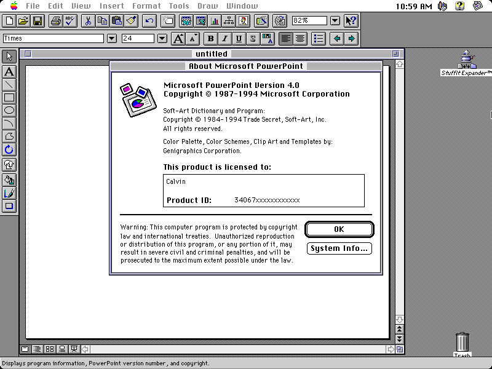The height and width of the screenshot is (369, 492).
Task: Increase font size with large A
Action: pyautogui.click(x=178, y=39)
